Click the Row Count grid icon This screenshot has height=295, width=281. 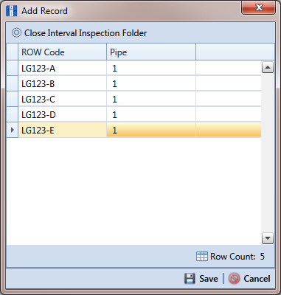pyautogui.click(x=202, y=257)
